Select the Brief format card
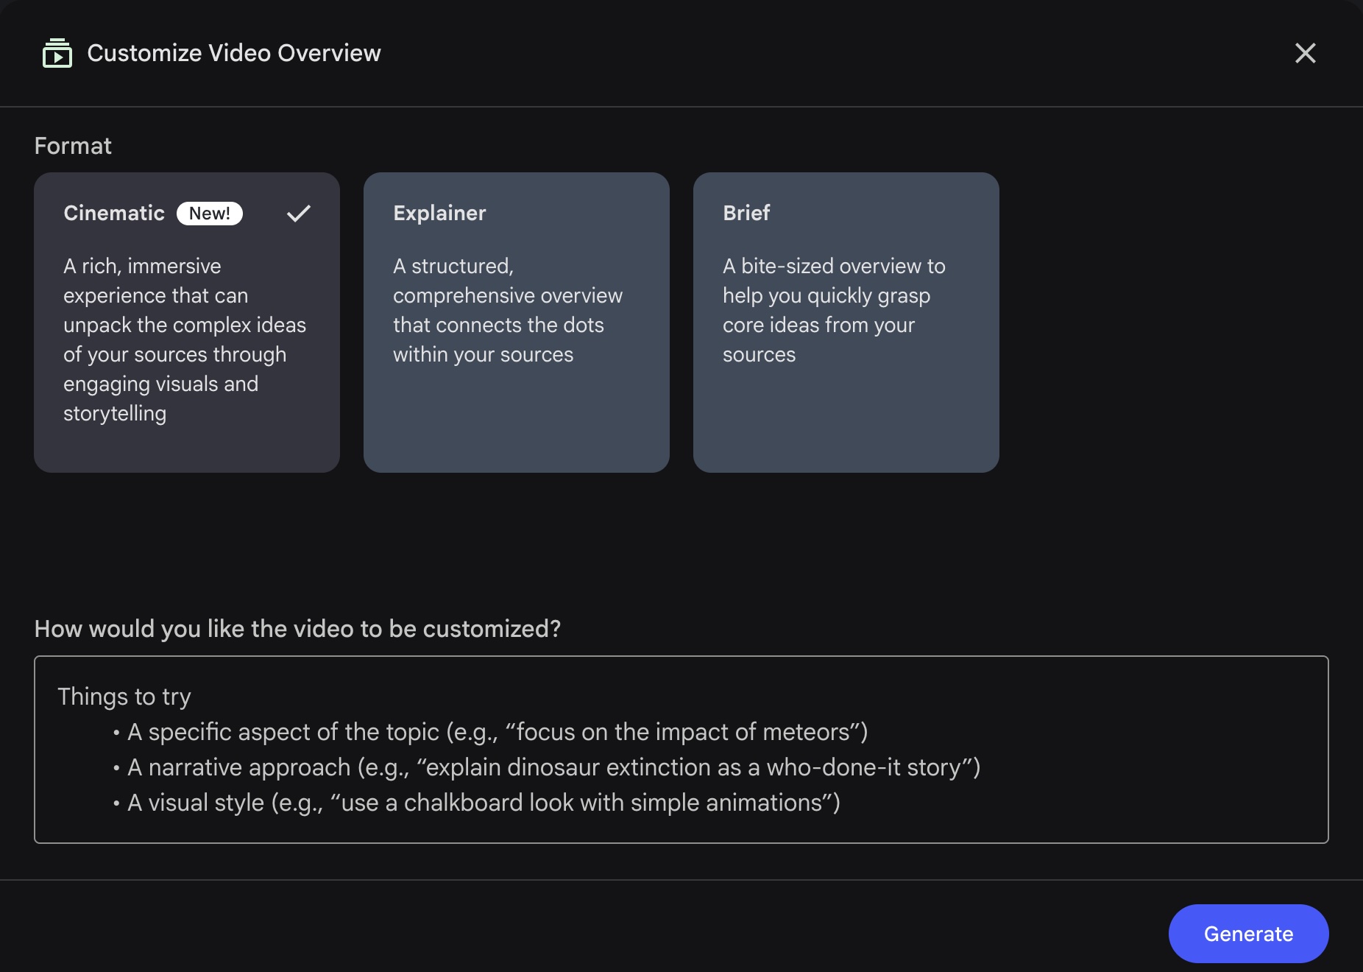The image size is (1363, 972). 846,320
